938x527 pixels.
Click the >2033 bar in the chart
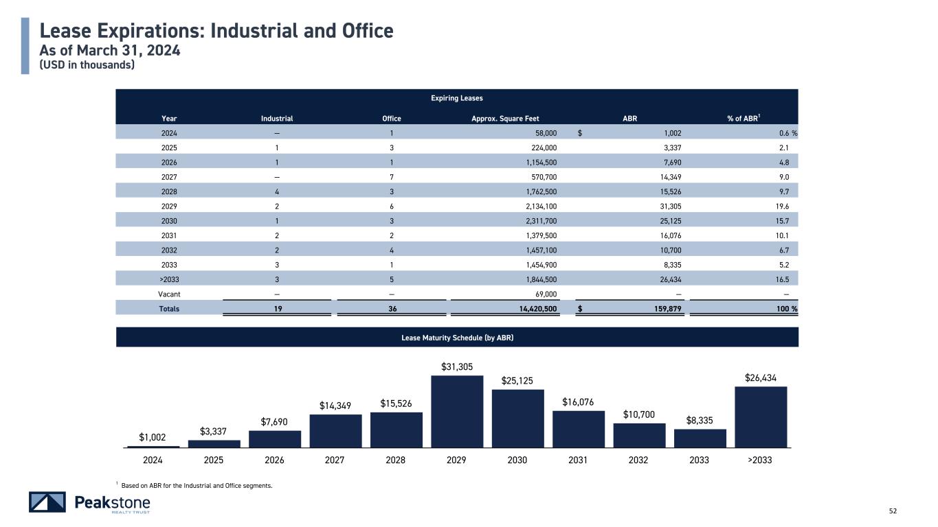pyautogui.click(x=760, y=417)
